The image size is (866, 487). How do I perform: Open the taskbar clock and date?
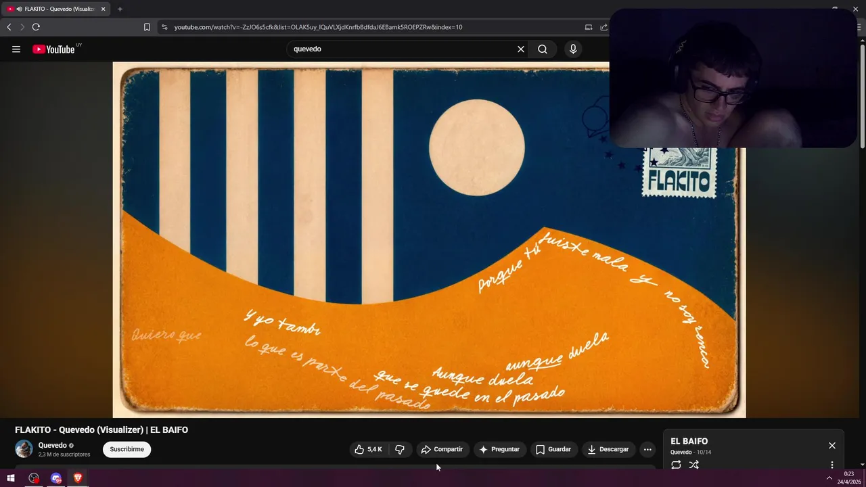click(x=849, y=478)
